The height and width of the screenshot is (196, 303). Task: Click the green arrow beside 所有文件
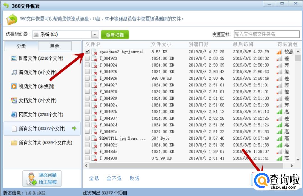[x=74, y=128]
